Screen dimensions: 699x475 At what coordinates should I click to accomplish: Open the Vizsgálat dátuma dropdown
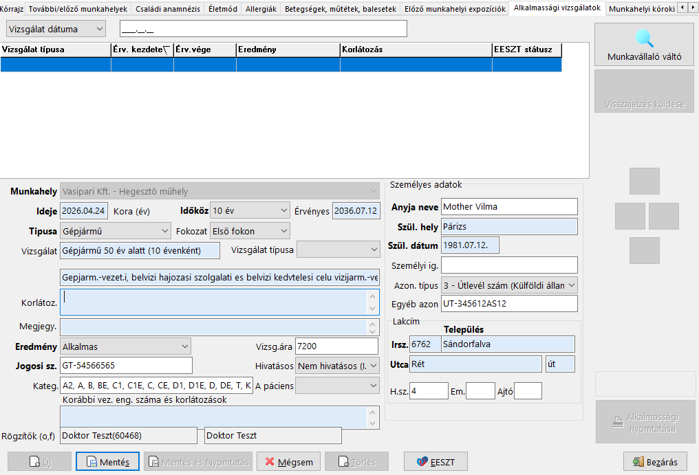[56, 29]
